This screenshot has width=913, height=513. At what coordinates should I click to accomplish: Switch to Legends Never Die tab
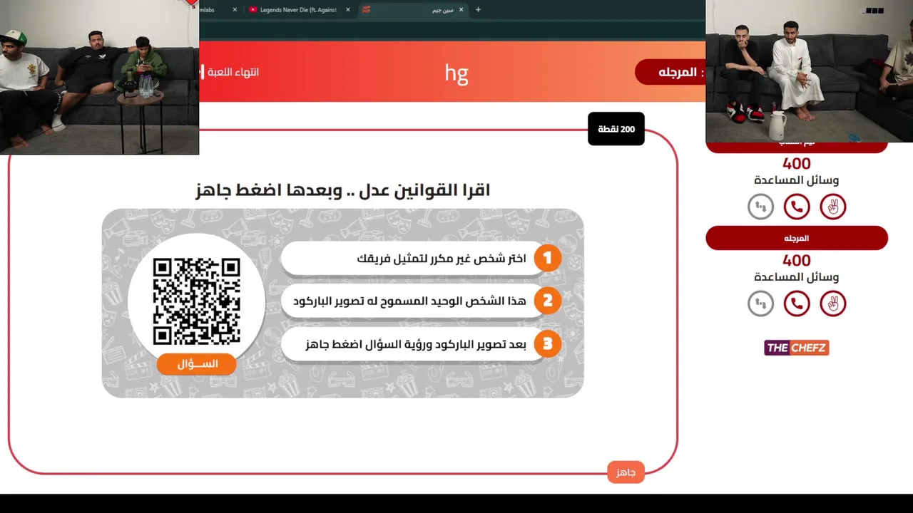tap(300, 10)
